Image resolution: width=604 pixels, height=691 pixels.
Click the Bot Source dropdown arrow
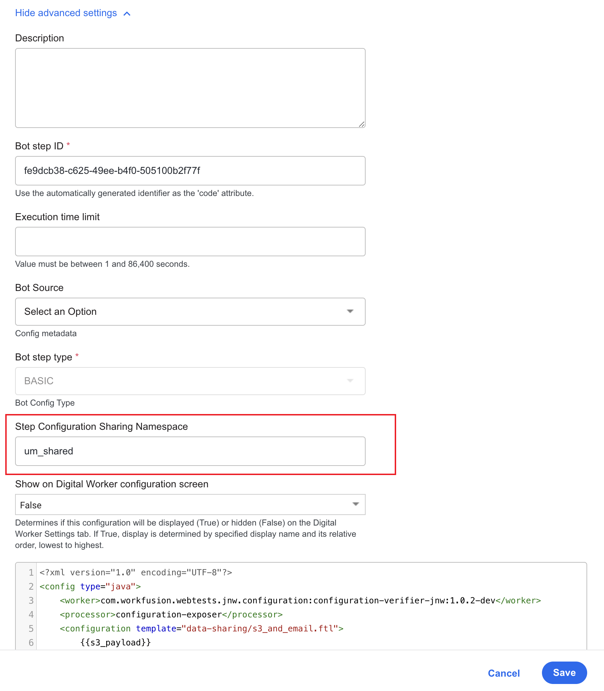[350, 311]
